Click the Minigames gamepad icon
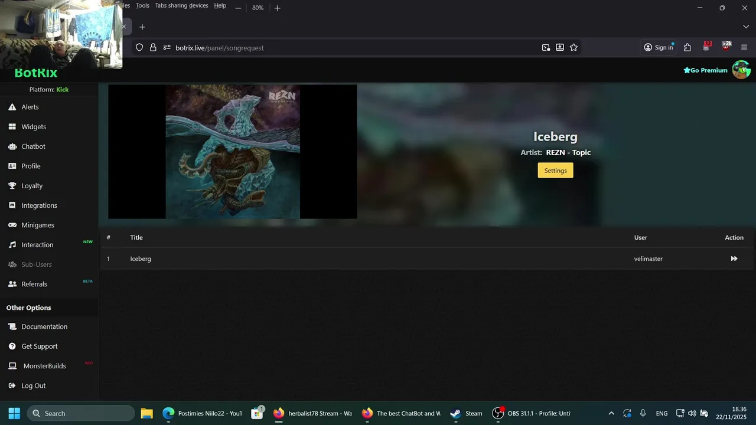This screenshot has height=425, width=756. click(12, 225)
